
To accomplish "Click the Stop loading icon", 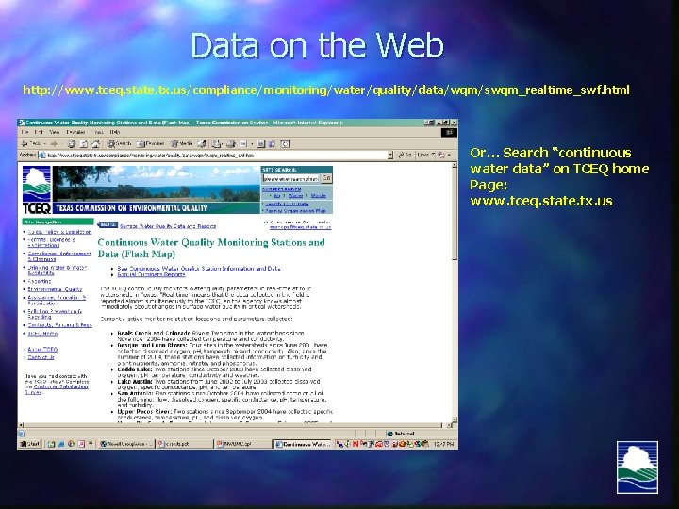I will (x=72, y=143).
